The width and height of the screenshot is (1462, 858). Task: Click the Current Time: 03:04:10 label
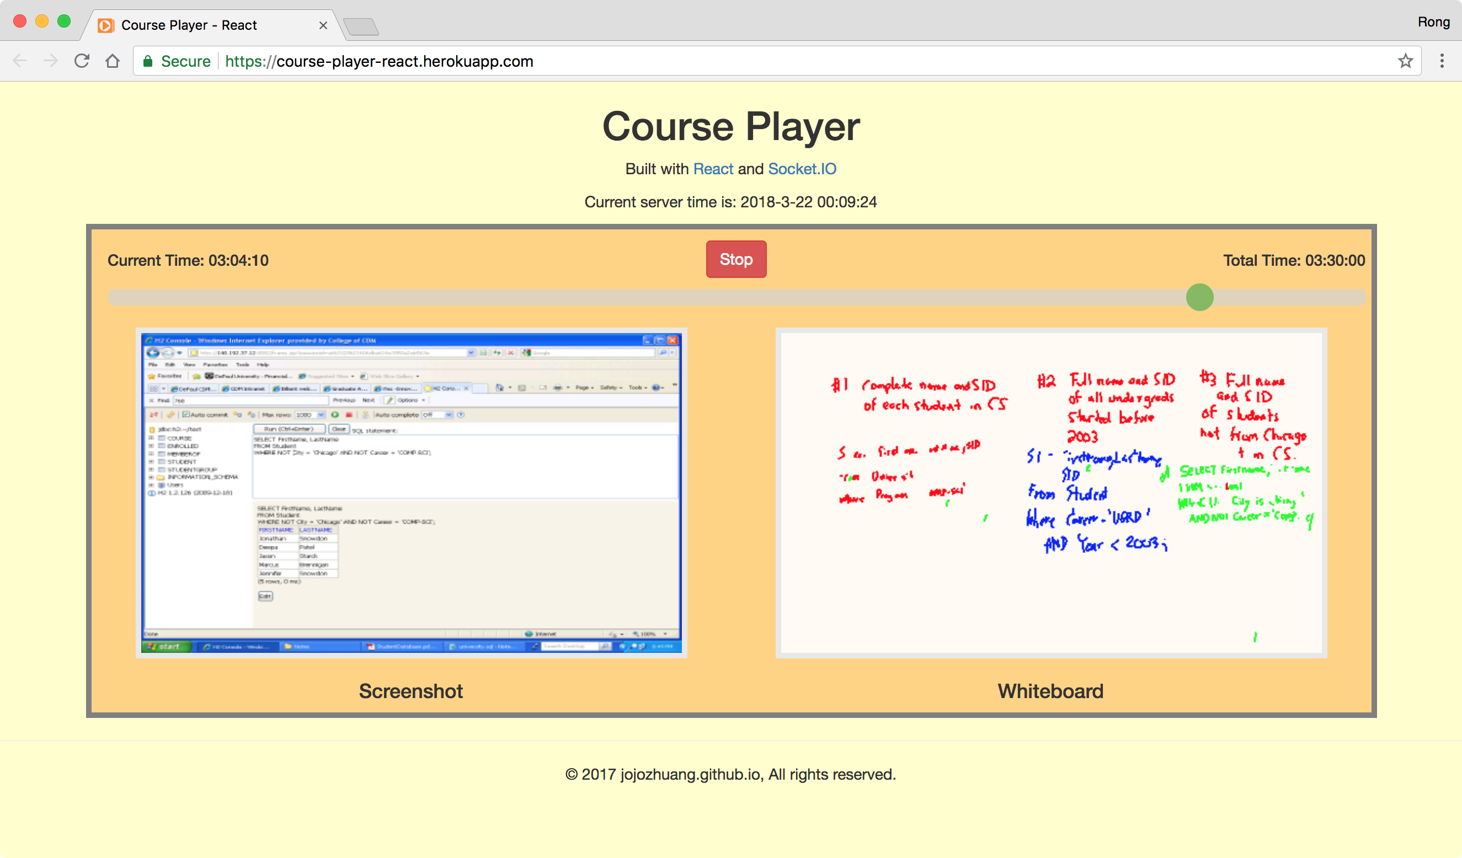pyautogui.click(x=188, y=260)
